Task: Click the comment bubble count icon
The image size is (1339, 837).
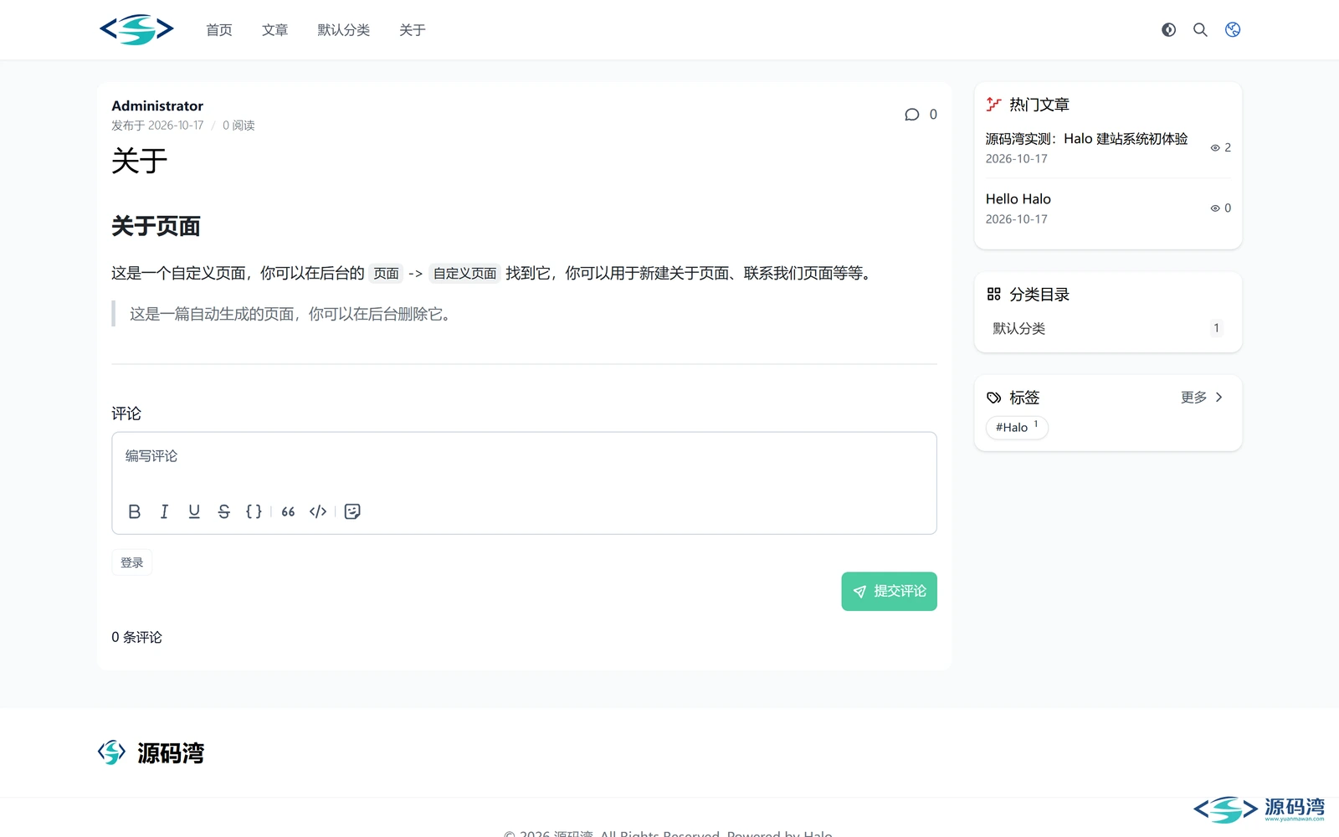Action: (x=912, y=115)
